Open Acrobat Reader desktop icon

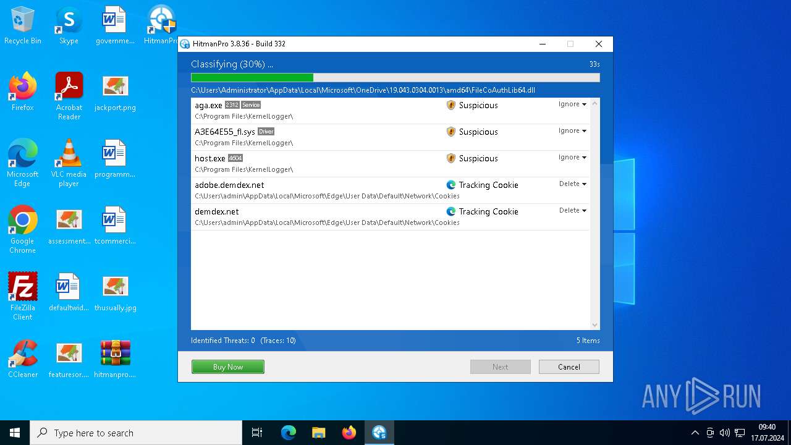69,96
